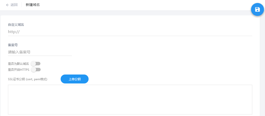Screen dimensions: 265x116
Task: Click the 是否开启HTTPS label text
Action: 19,70
